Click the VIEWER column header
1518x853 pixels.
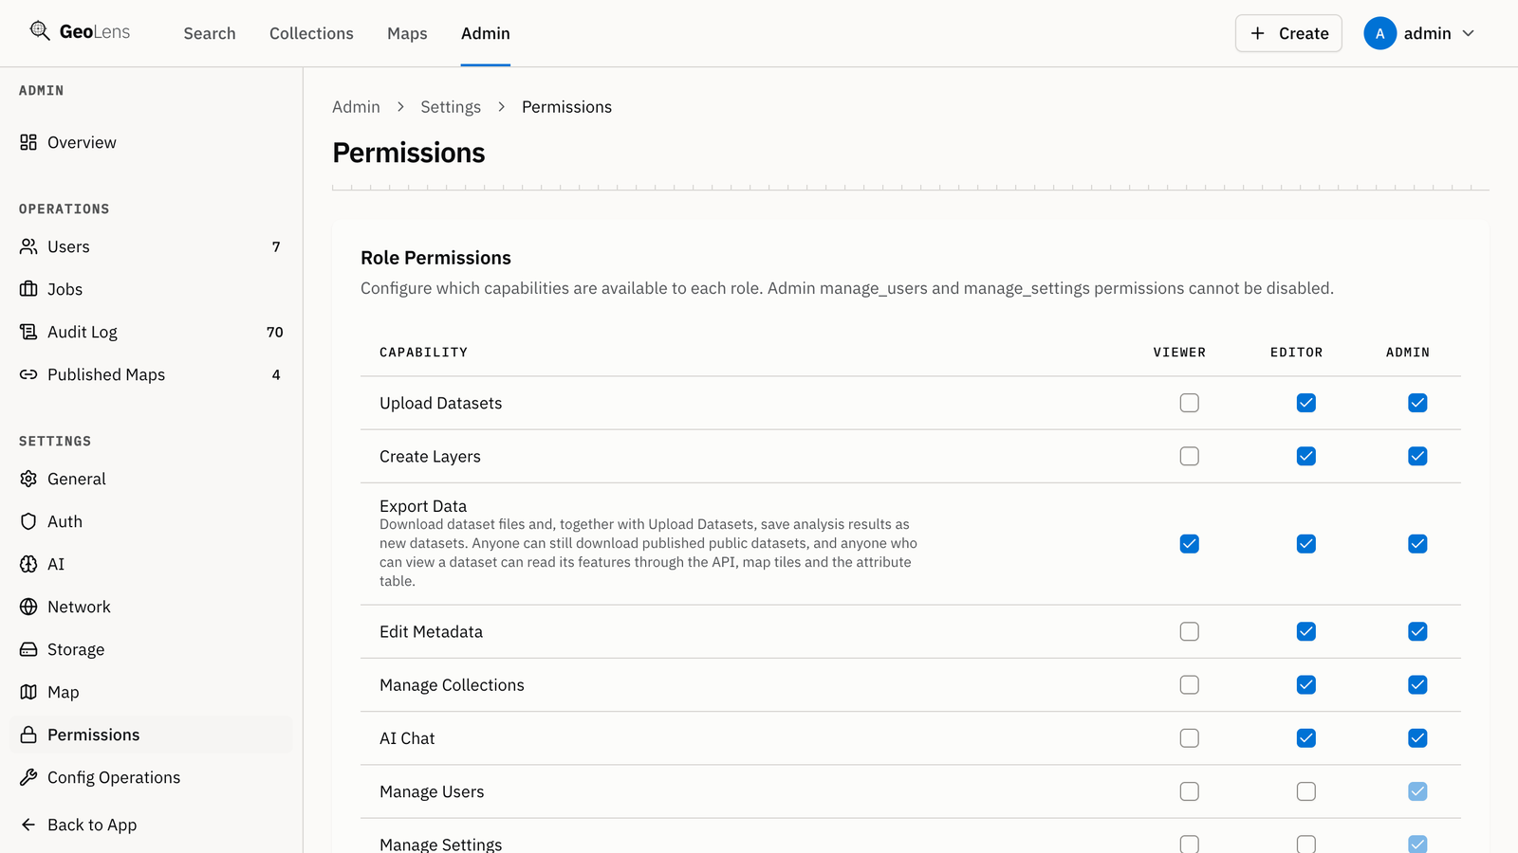(1179, 352)
